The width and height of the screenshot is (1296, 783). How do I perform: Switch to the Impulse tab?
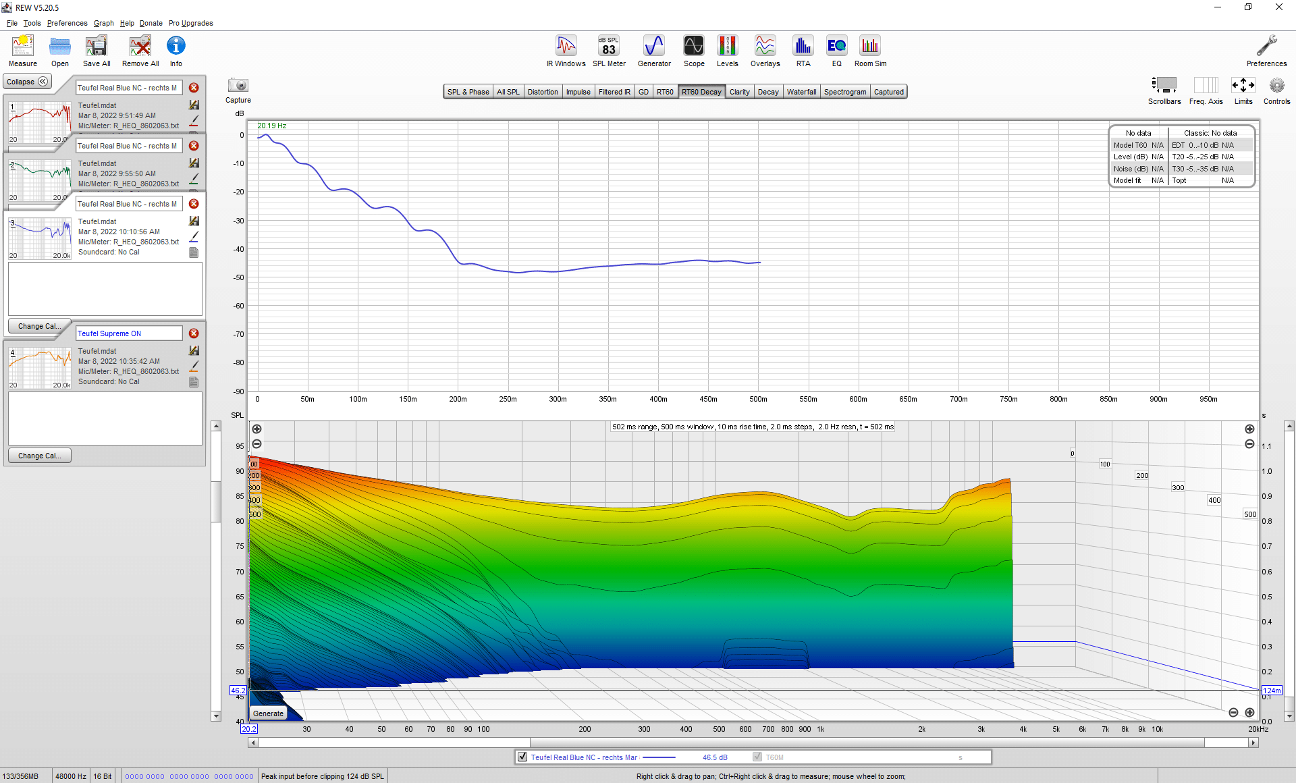coord(578,92)
